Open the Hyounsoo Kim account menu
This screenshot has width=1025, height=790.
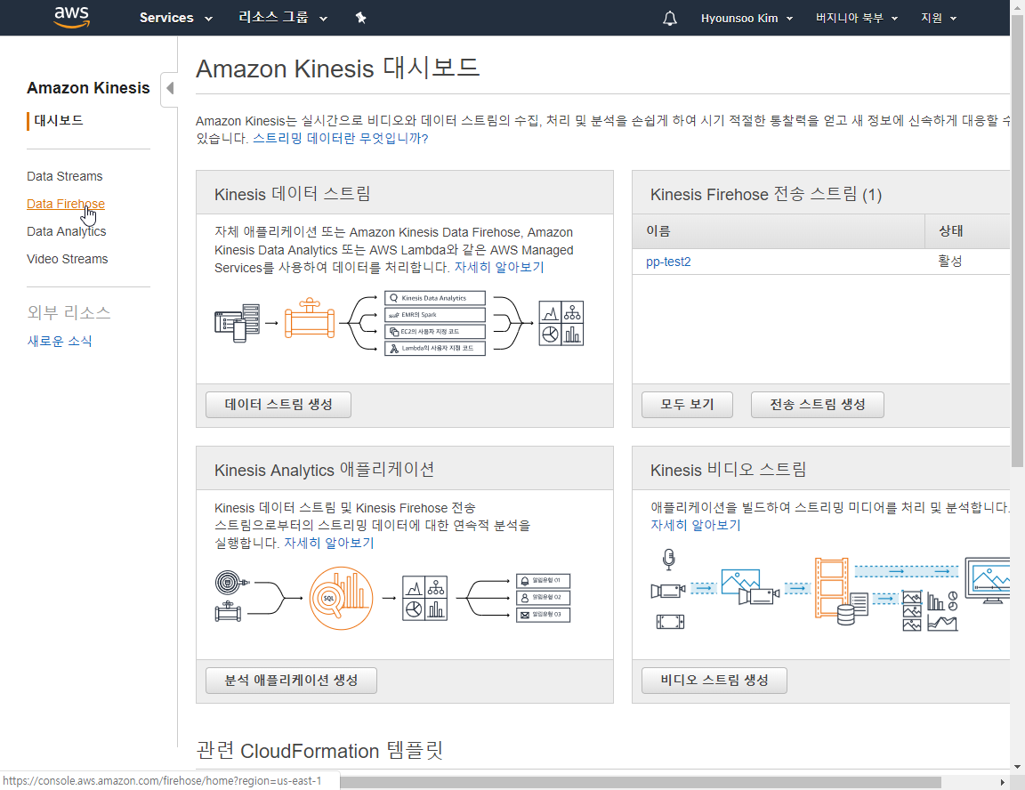pos(747,19)
